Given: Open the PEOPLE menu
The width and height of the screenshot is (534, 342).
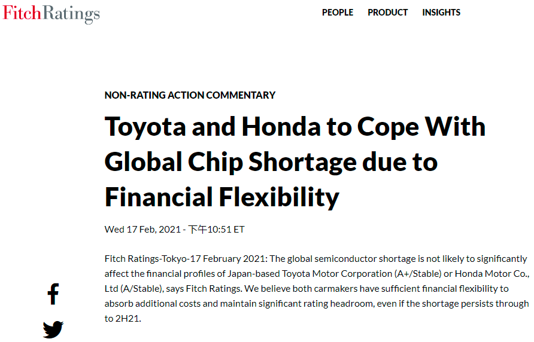Looking at the screenshot, I should pyautogui.click(x=338, y=13).
